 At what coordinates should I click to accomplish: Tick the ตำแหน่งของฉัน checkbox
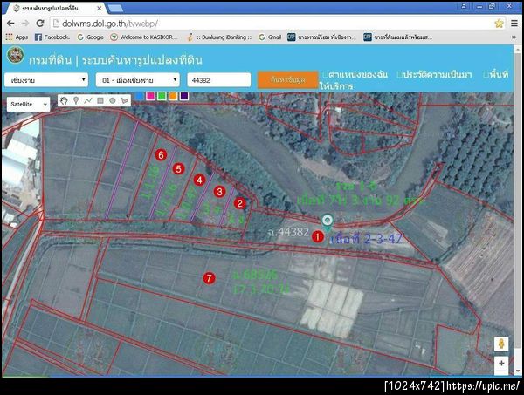(326, 74)
